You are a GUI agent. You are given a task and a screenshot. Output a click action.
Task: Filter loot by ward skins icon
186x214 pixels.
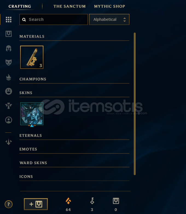(8, 106)
